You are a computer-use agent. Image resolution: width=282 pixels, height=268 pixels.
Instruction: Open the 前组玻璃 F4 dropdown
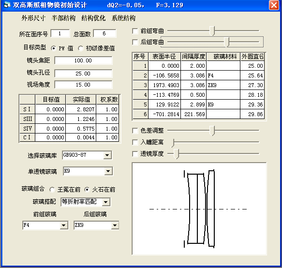pyautogui.click(x=64, y=225)
